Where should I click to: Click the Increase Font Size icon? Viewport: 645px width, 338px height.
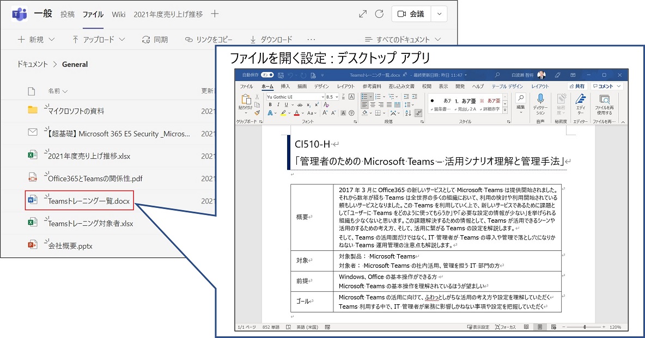coord(325,113)
